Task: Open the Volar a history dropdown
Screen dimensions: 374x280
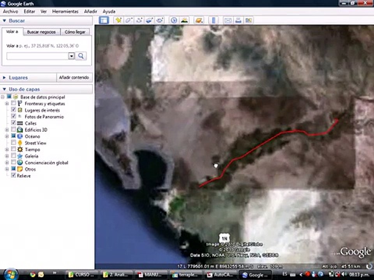Action: click(71, 56)
